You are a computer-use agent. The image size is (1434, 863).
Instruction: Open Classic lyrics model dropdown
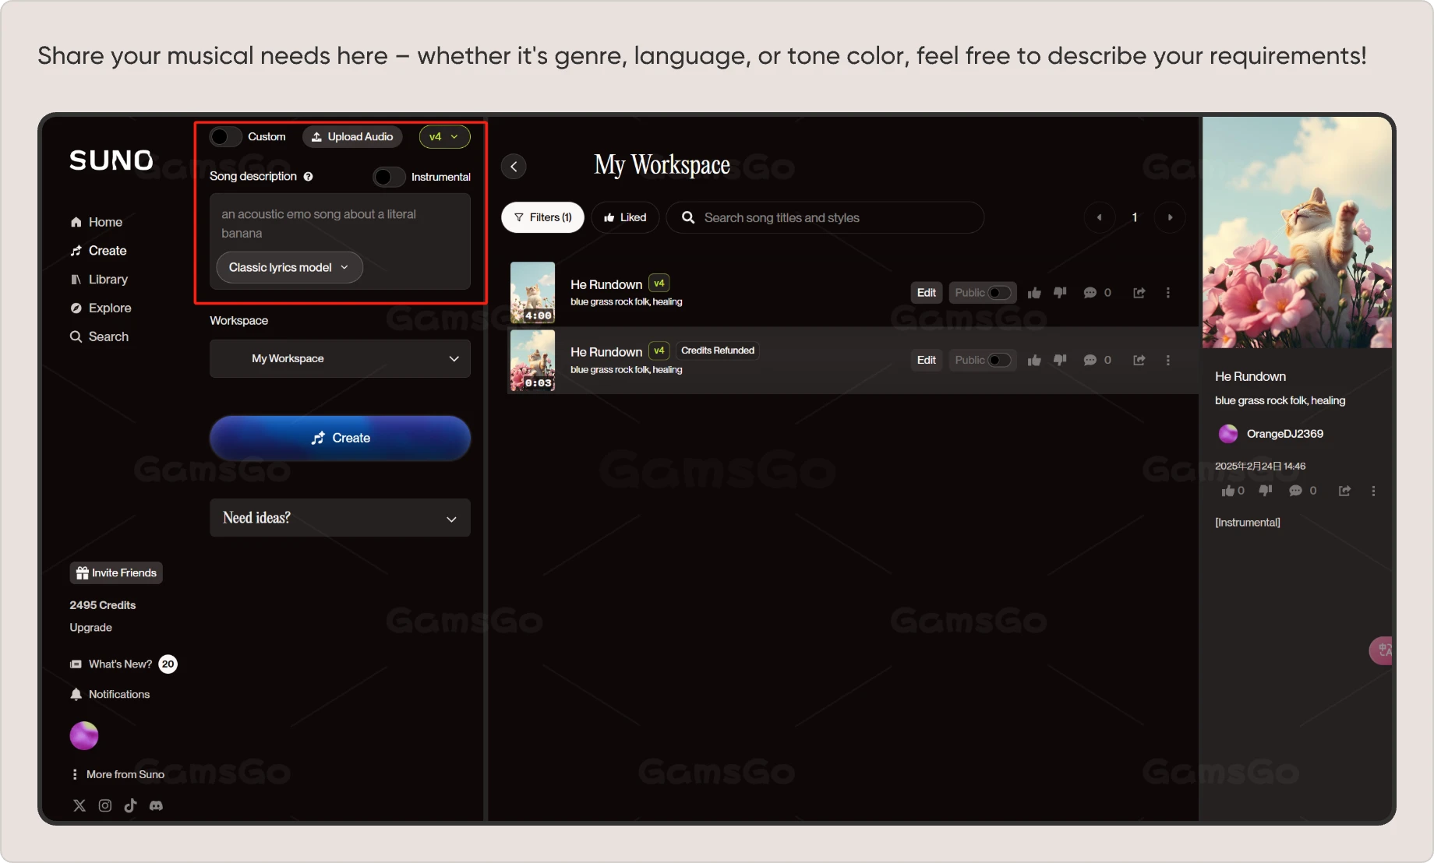click(x=289, y=267)
